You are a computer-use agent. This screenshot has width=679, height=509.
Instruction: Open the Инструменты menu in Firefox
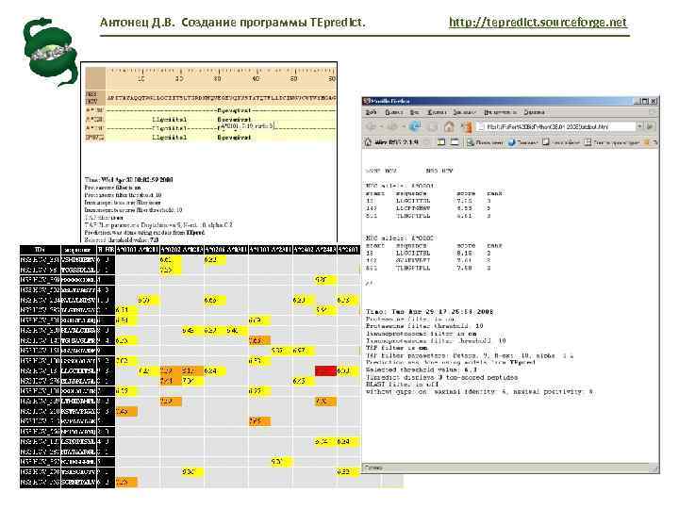pyautogui.click(x=500, y=112)
